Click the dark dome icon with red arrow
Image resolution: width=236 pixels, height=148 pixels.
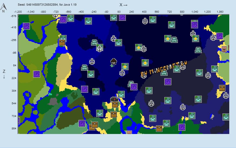114,99
